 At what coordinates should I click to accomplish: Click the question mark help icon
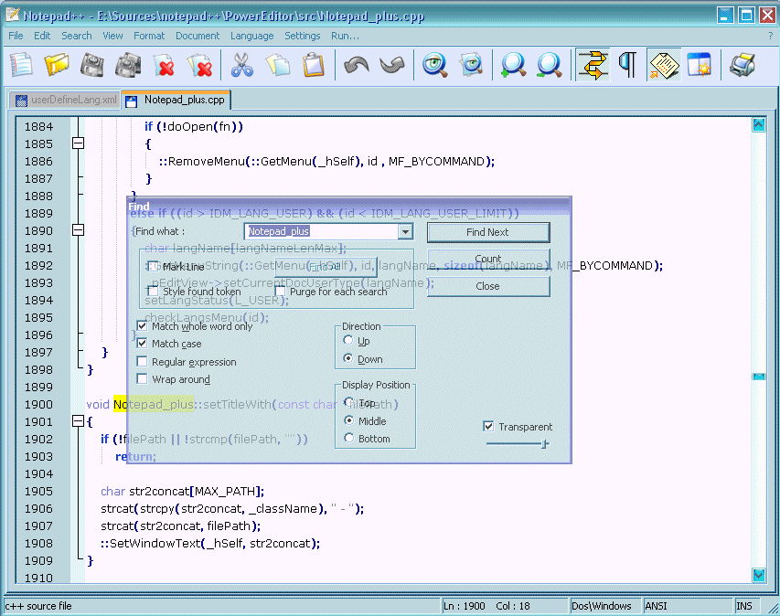click(x=771, y=36)
